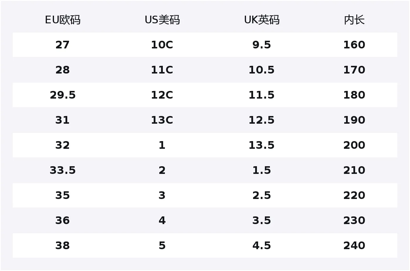Select EU size 33.5 cell
Viewport: 410px width, 271px height.
pos(63,170)
